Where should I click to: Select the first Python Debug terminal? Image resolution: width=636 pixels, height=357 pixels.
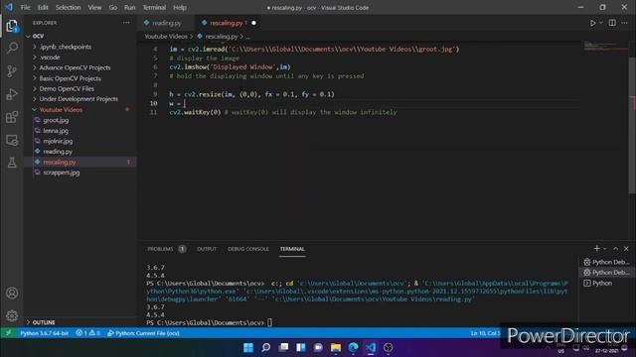(606, 262)
